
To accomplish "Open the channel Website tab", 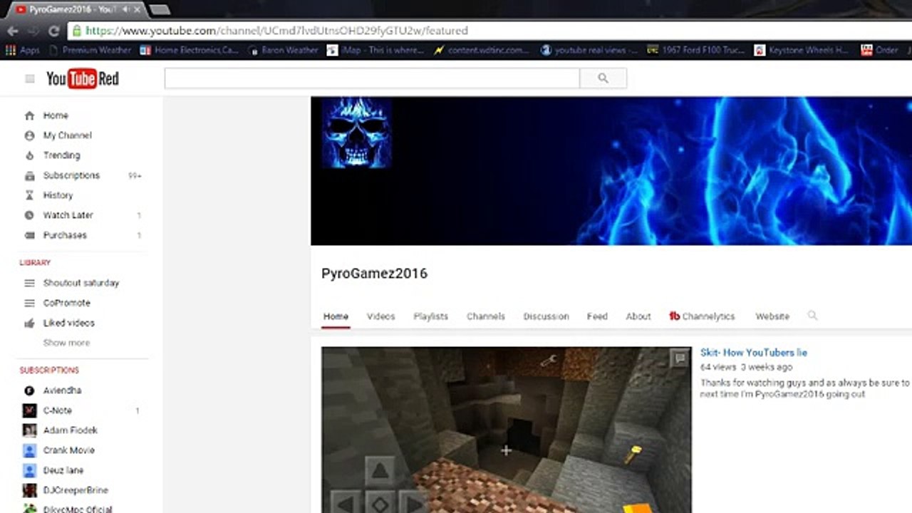I will pyautogui.click(x=772, y=316).
